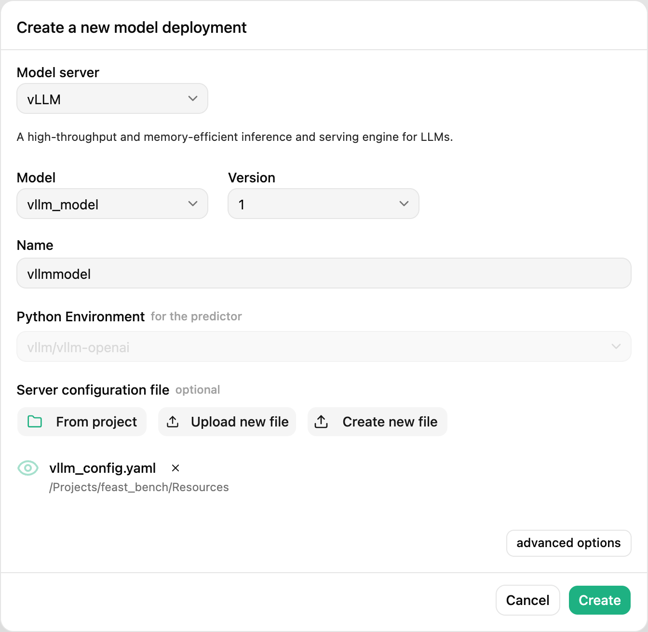
Task: Click the vllm_config.yaml file name
Action: [103, 468]
